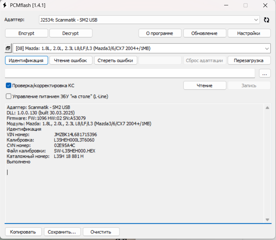Close the PCMflash window
This screenshot has height=240, width=276.
point(265,5)
